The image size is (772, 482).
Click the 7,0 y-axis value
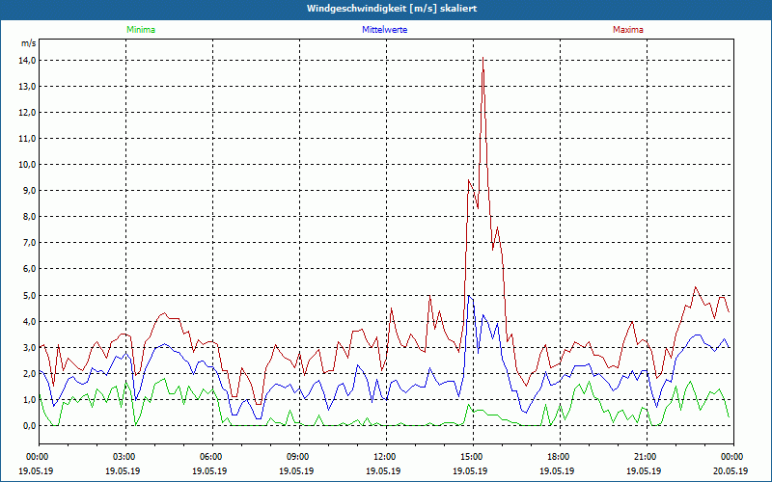pyautogui.click(x=29, y=243)
